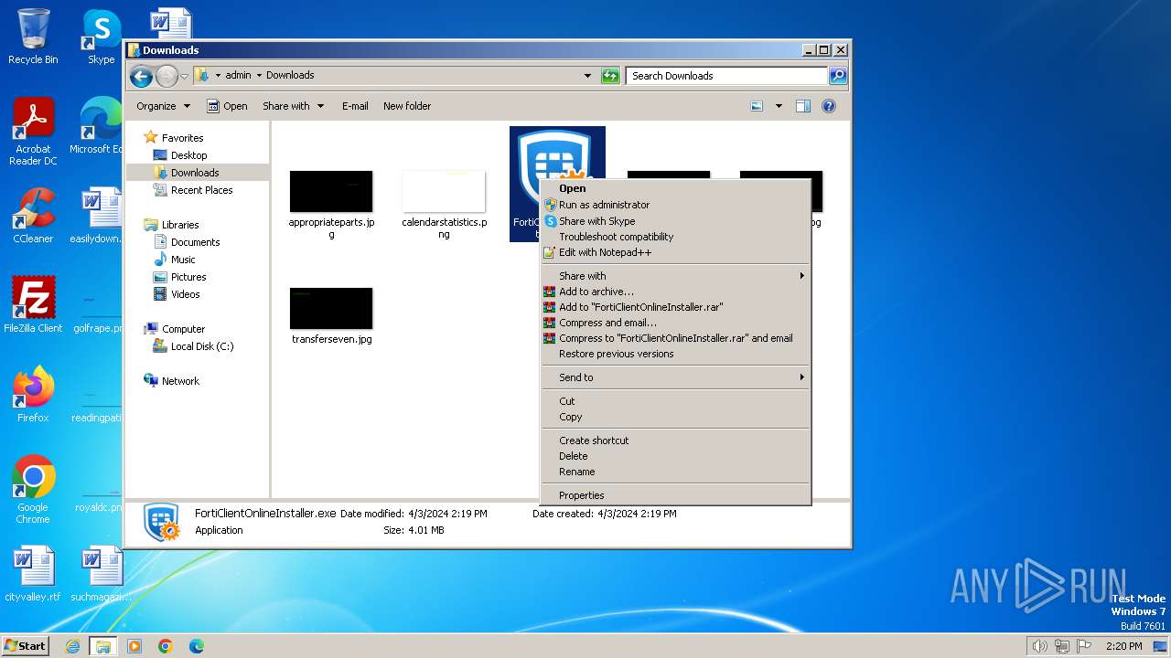Select easilydown document on desktop

point(96,216)
